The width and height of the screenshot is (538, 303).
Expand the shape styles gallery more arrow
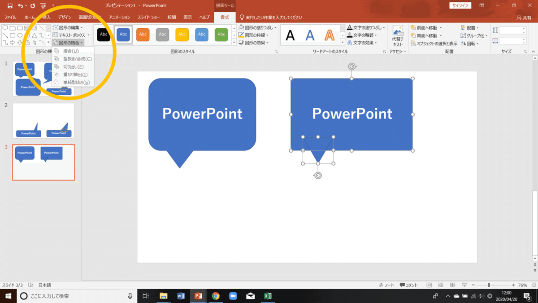pyautogui.click(x=234, y=43)
